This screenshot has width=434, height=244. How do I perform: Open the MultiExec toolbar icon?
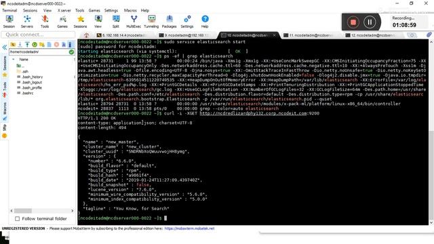134,22
